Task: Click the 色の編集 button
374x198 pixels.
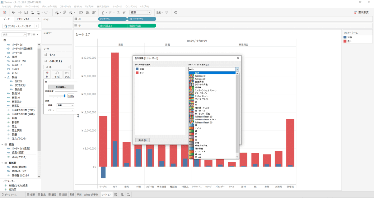Action: 61,87
